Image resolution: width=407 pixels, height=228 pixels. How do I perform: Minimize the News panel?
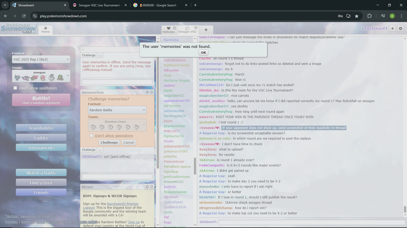(147, 187)
